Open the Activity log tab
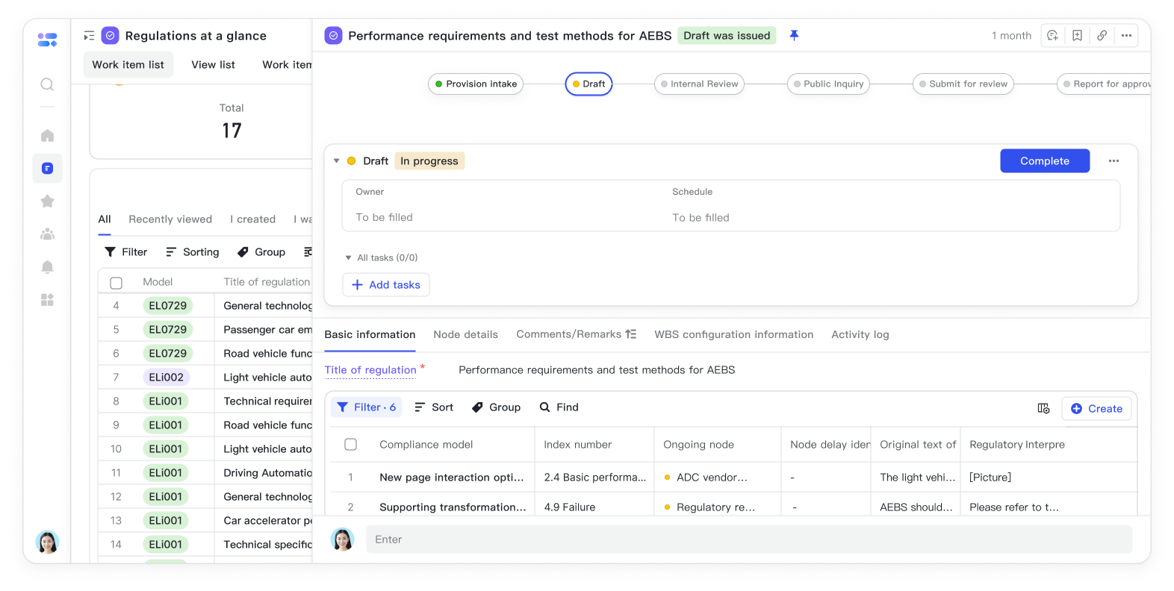The width and height of the screenshot is (1174, 591). 860,335
